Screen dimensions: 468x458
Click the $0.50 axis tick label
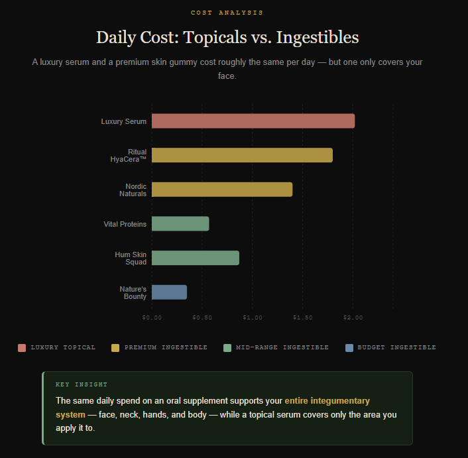[202, 317]
